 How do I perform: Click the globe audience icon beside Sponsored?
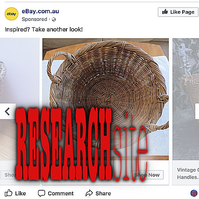(x=54, y=19)
